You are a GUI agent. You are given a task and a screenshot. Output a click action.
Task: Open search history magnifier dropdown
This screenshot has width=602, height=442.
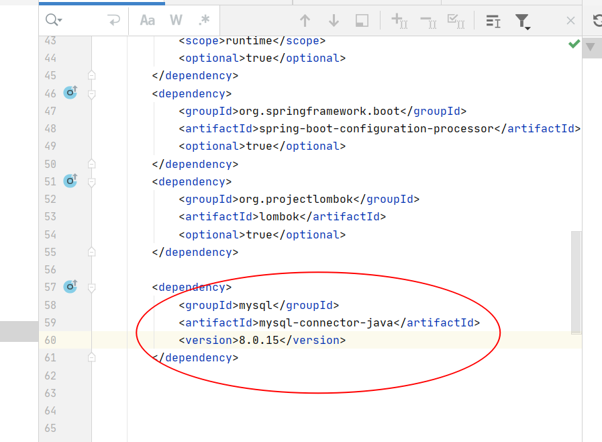click(54, 19)
